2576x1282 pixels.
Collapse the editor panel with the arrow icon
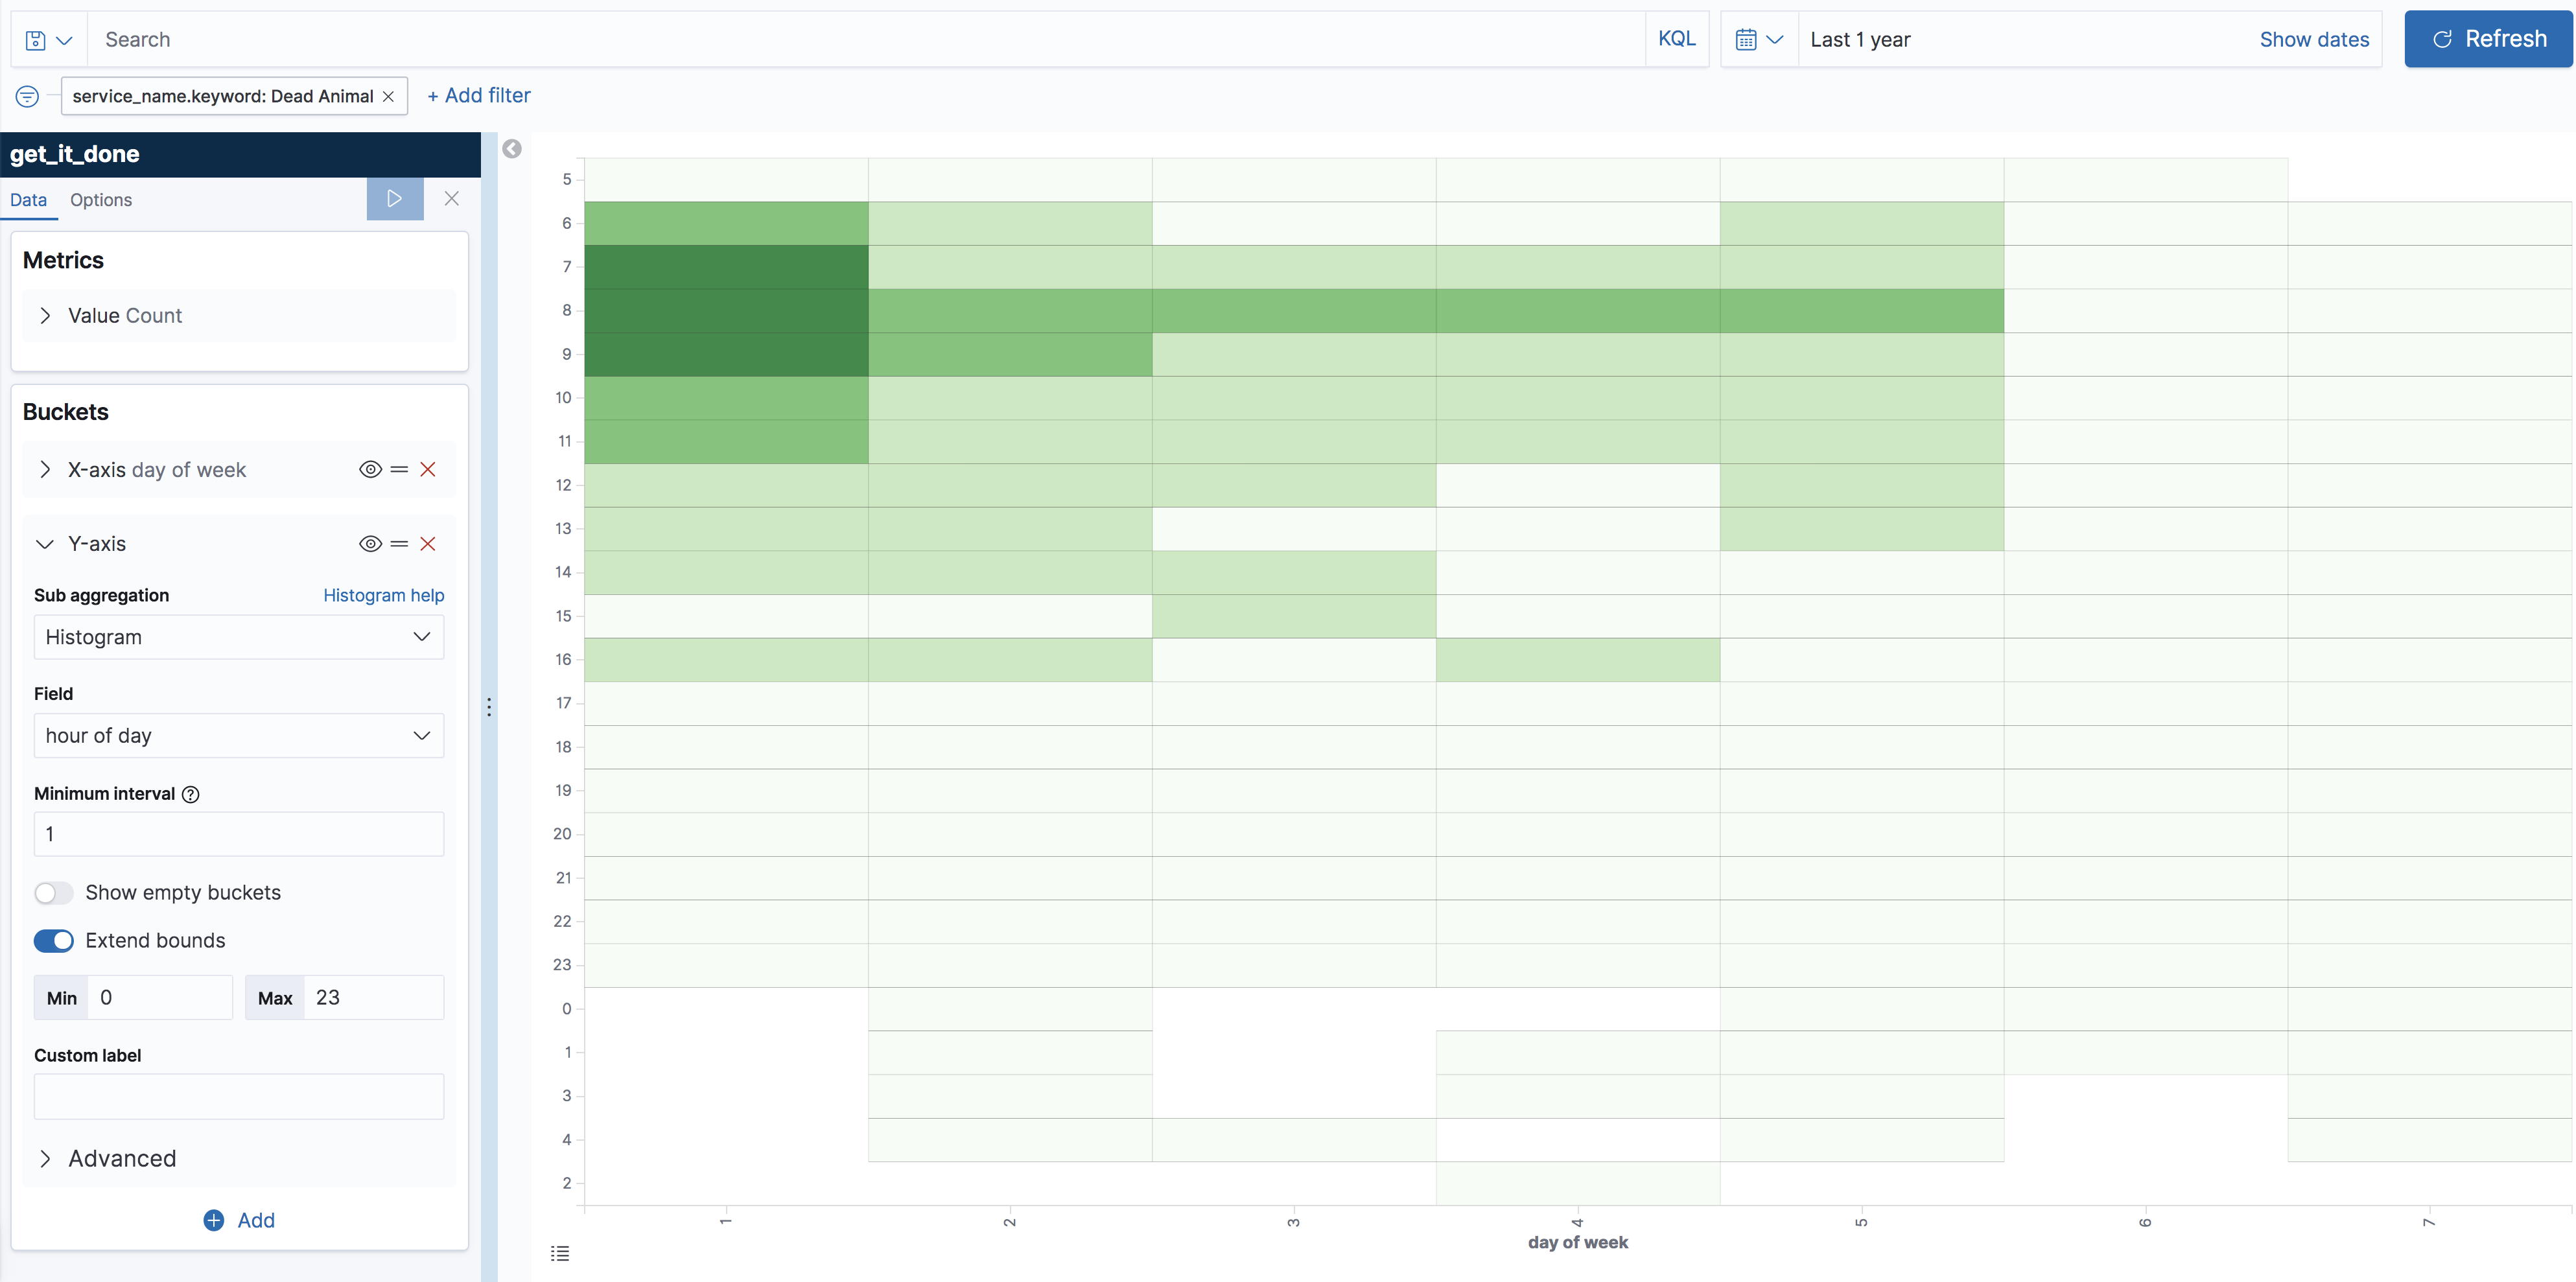[513, 148]
